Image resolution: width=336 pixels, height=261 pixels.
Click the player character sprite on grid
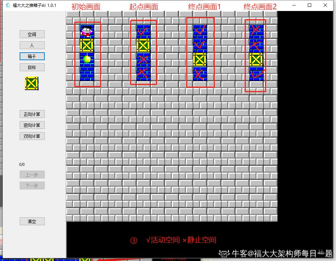pos(87,31)
